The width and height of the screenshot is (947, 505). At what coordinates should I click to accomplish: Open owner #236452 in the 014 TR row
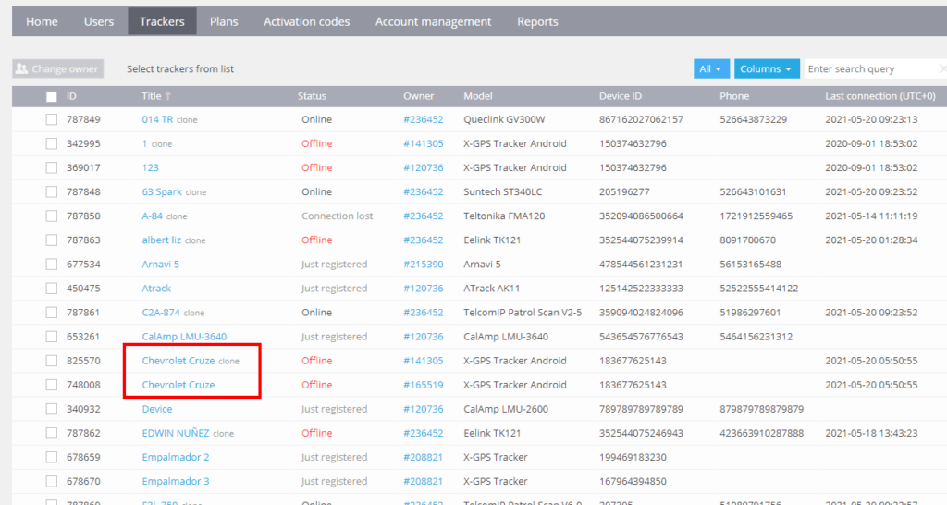(424, 119)
